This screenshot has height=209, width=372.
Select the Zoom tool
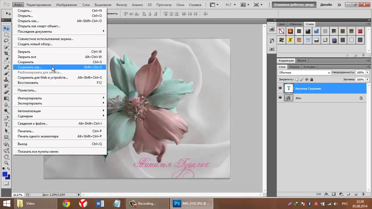click(x=6, y=163)
